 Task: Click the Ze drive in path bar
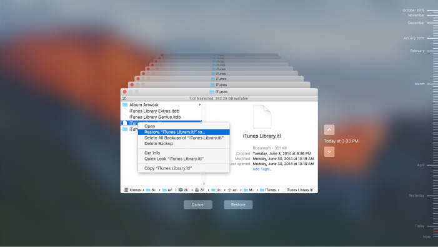coord(200,190)
